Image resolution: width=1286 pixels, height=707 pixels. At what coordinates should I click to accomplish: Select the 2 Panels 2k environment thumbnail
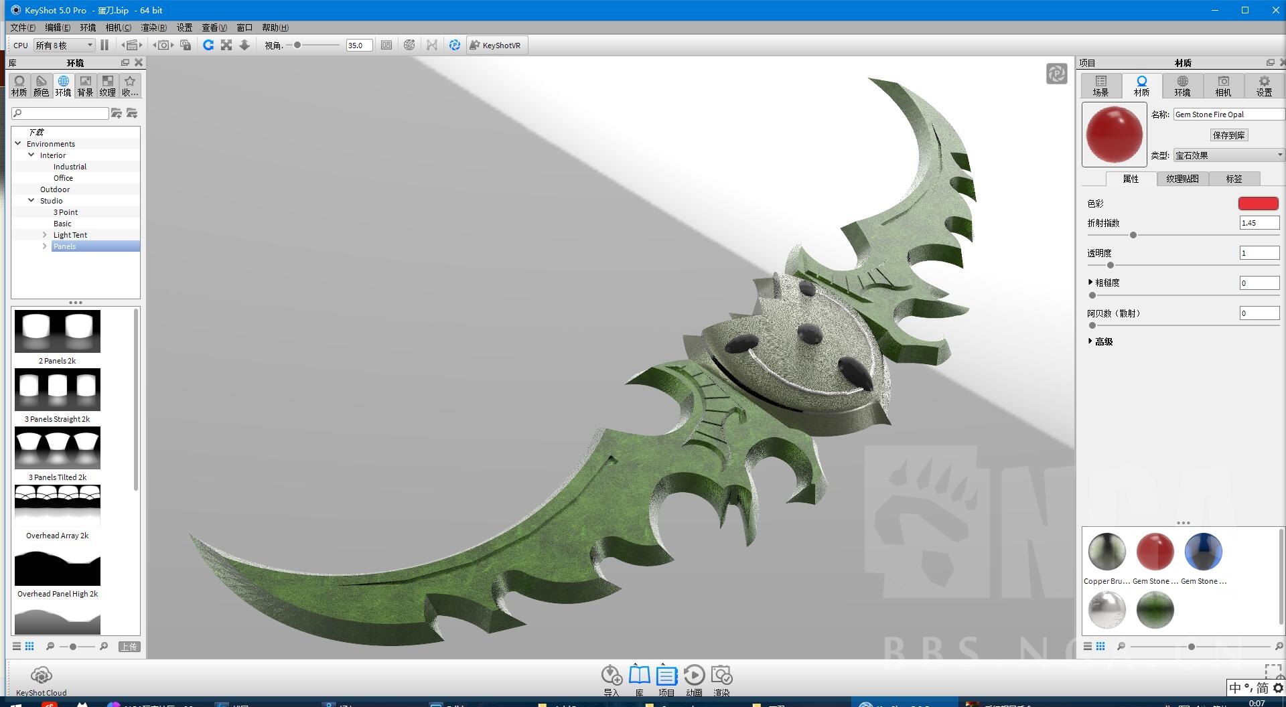pos(58,331)
